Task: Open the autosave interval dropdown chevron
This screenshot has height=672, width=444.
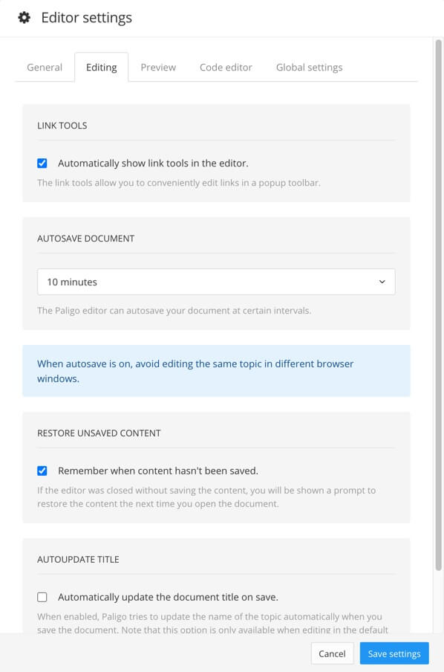Action: pyautogui.click(x=383, y=282)
